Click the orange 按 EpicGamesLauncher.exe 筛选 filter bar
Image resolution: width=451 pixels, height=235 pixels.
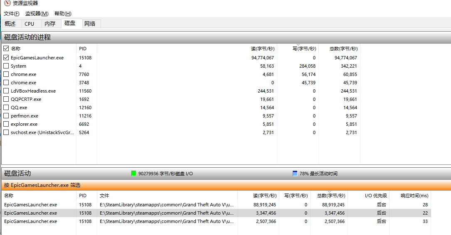click(x=226, y=185)
